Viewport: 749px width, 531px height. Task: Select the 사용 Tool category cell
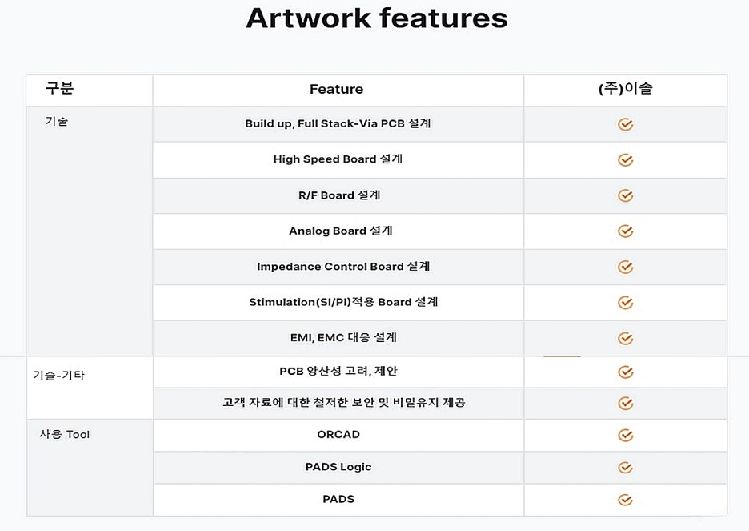click(90, 468)
